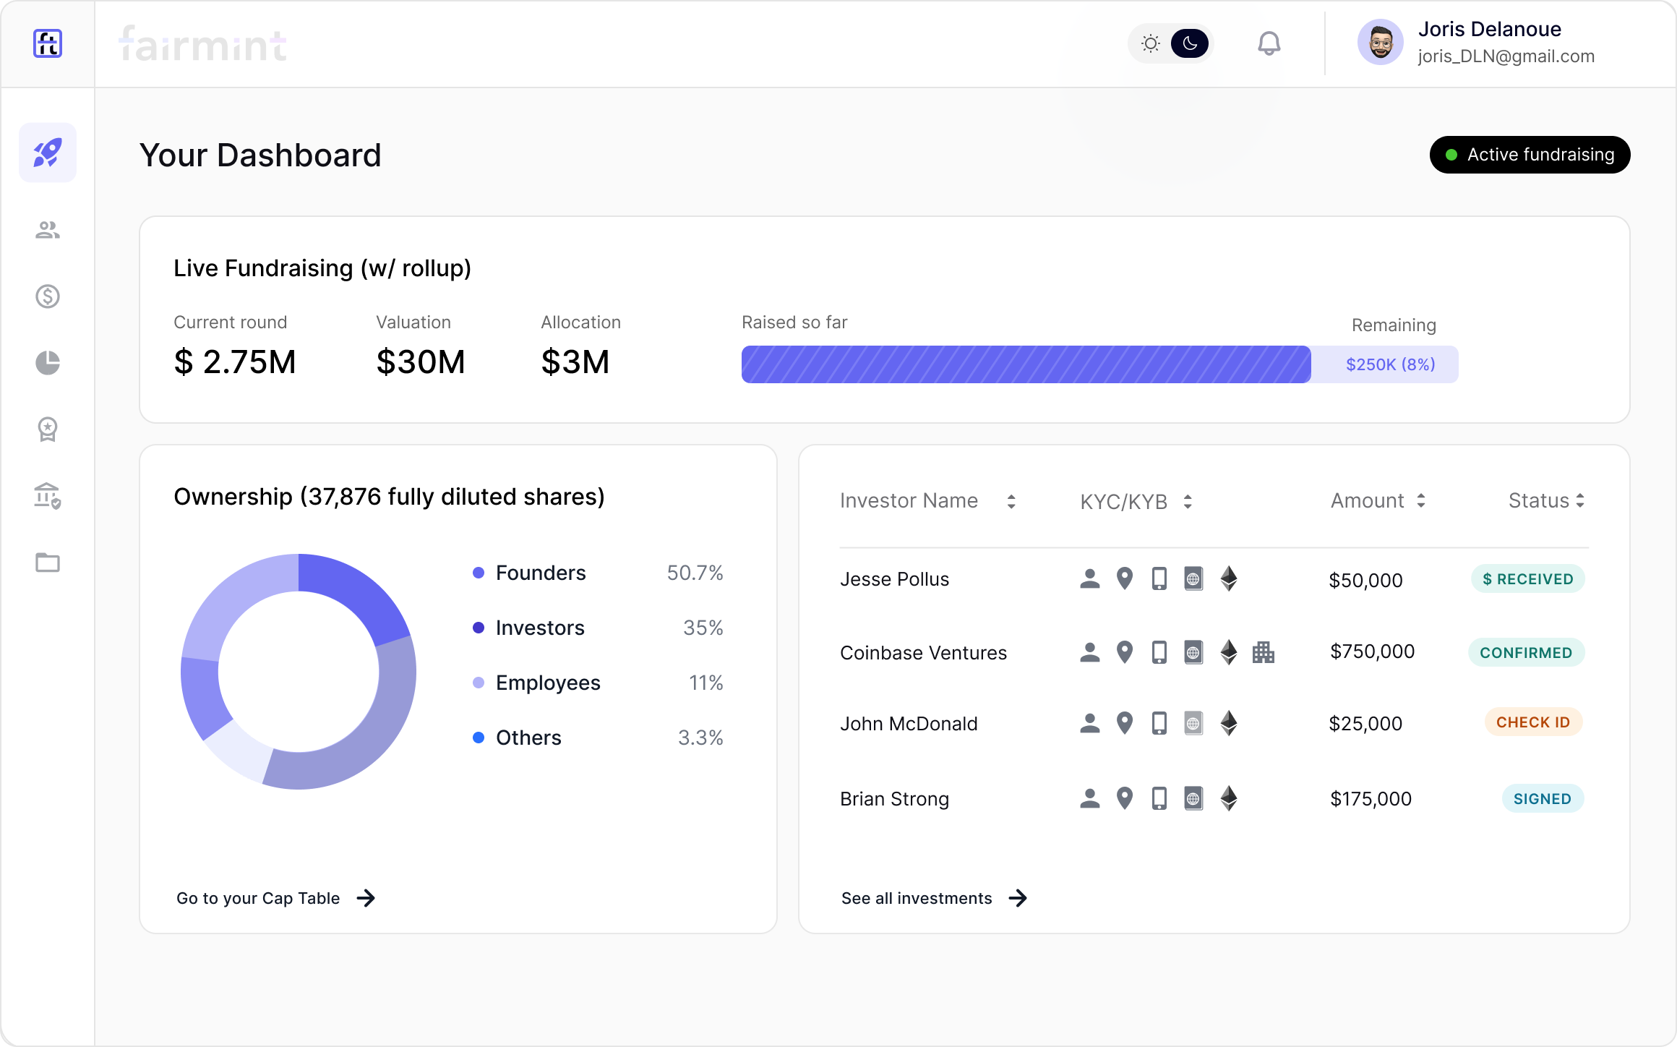Open the award ribbon sidebar icon
Image resolution: width=1677 pixels, height=1047 pixels.
point(48,430)
